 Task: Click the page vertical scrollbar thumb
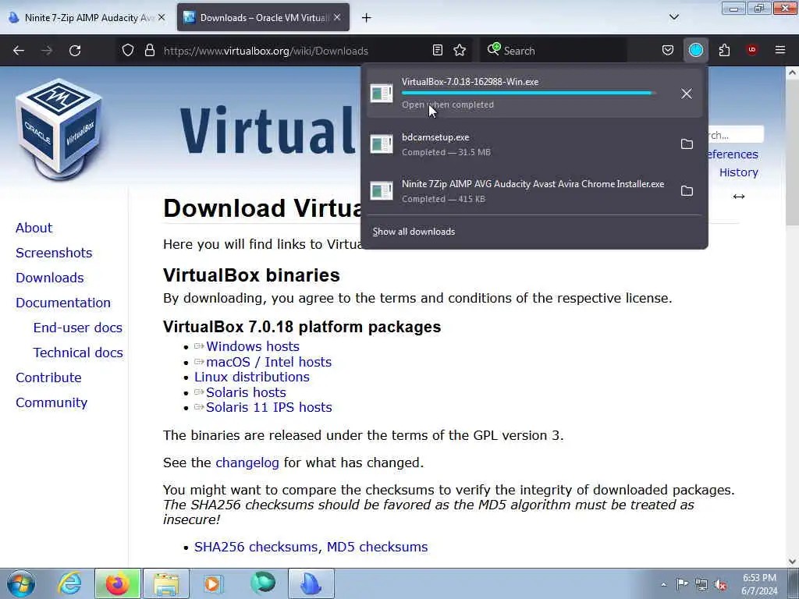[x=792, y=153]
